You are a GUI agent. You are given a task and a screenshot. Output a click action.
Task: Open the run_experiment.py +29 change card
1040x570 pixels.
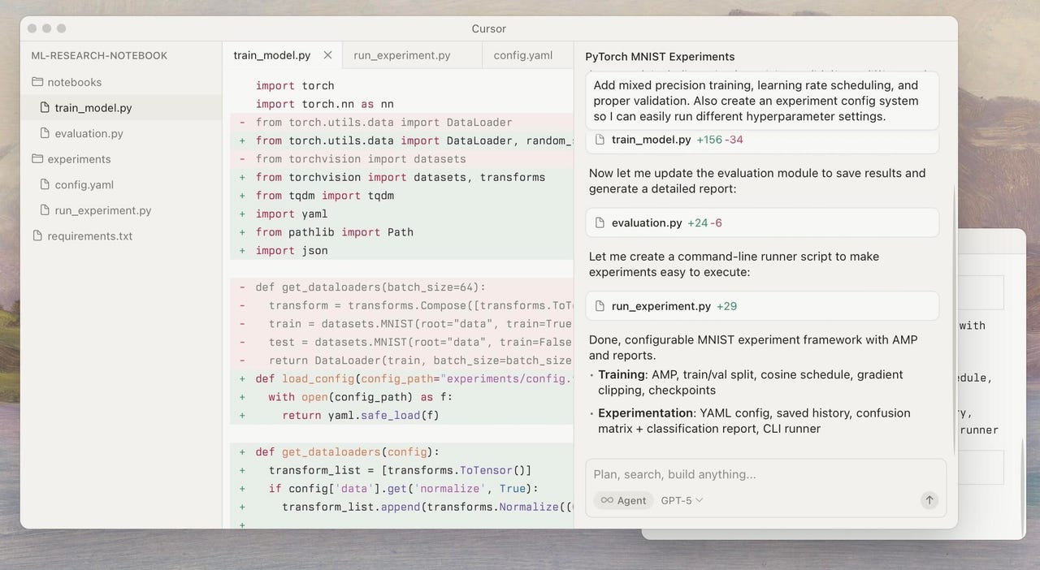pyautogui.click(x=761, y=306)
